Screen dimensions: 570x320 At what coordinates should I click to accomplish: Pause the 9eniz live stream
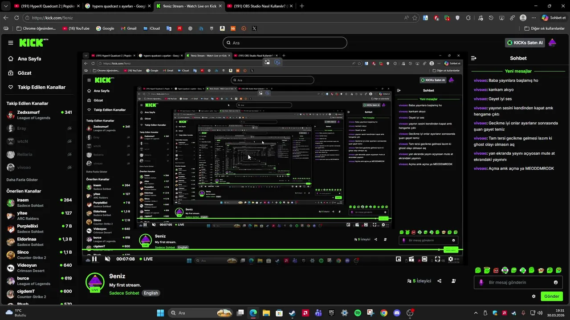pyautogui.click(x=94, y=259)
